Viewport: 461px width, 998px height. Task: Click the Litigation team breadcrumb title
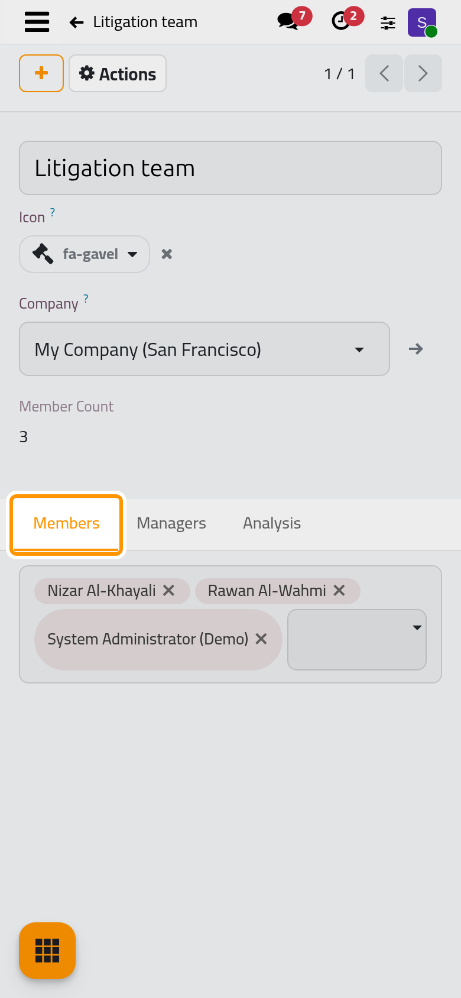[x=145, y=22]
